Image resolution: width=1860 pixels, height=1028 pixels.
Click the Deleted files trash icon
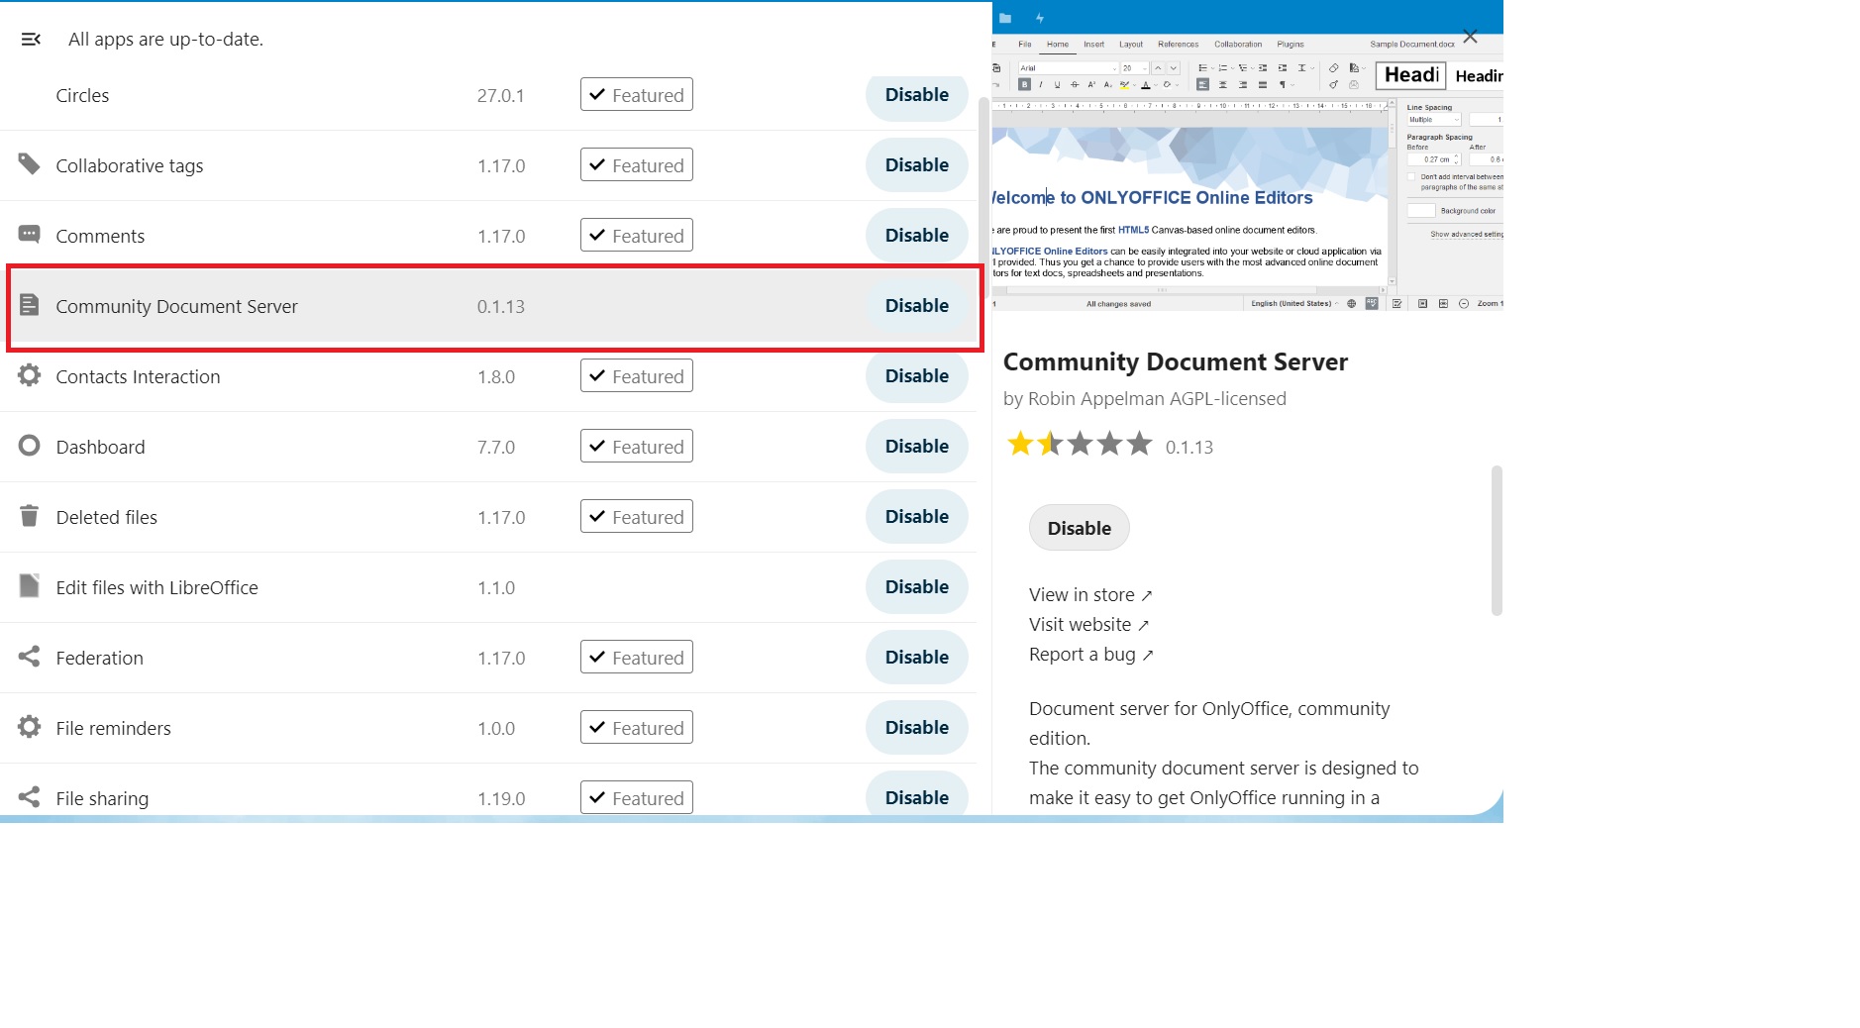point(30,516)
